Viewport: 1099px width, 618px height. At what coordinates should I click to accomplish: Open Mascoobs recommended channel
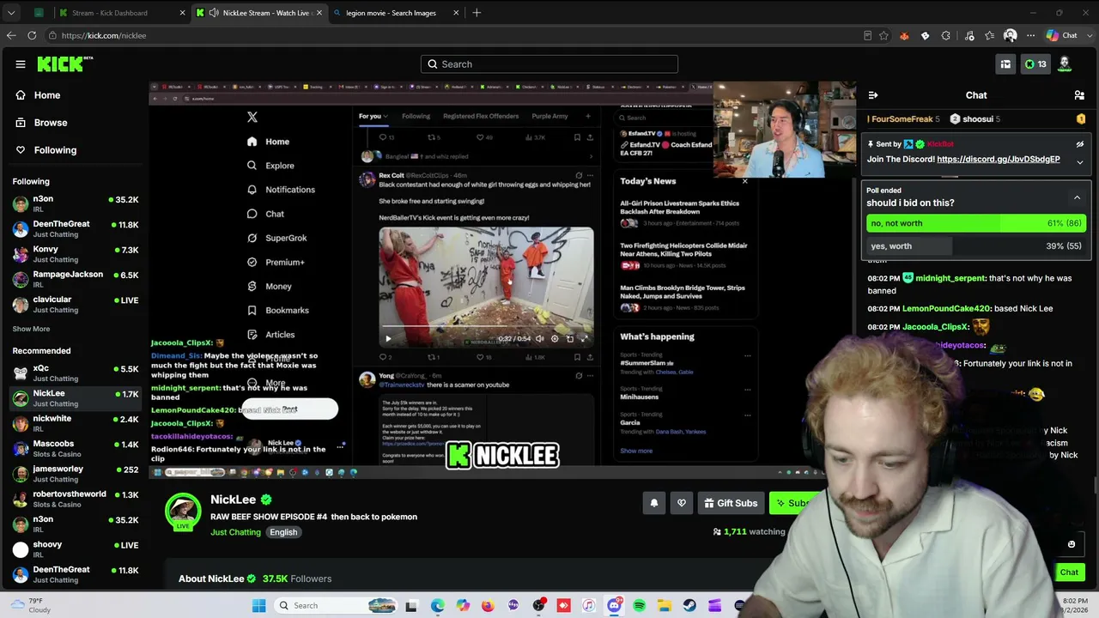tap(76, 449)
